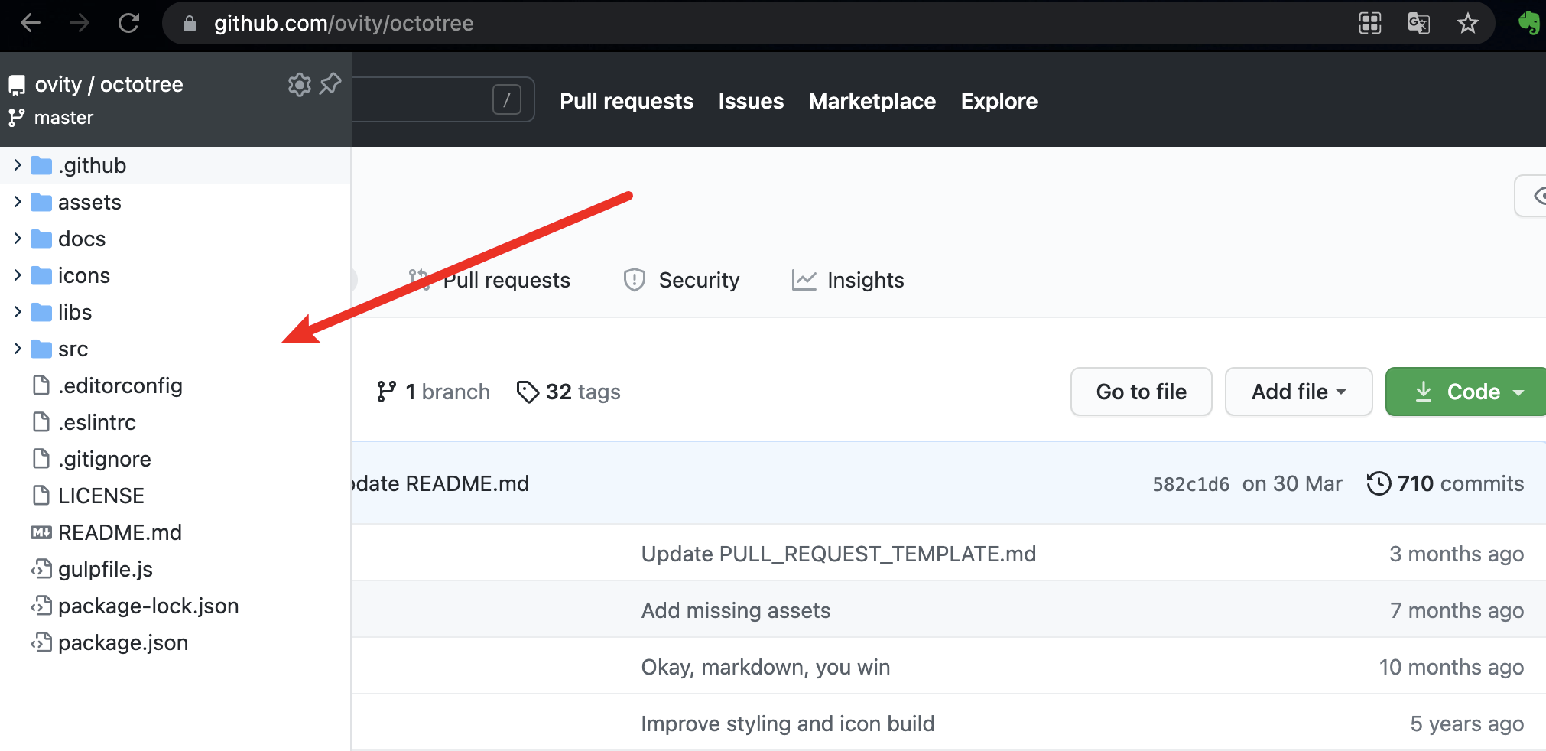
Task: Click the branch icon beside 1 branch
Action: tap(387, 392)
